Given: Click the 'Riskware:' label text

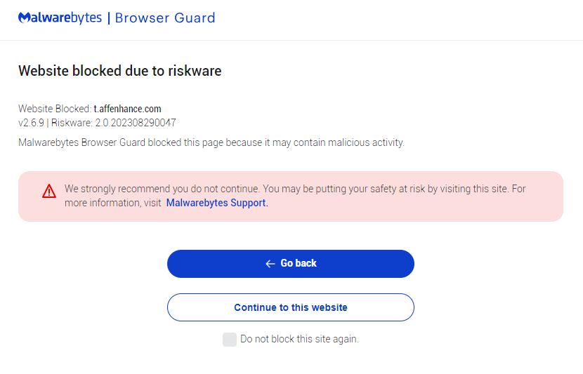Looking at the screenshot, I should (72, 123).
